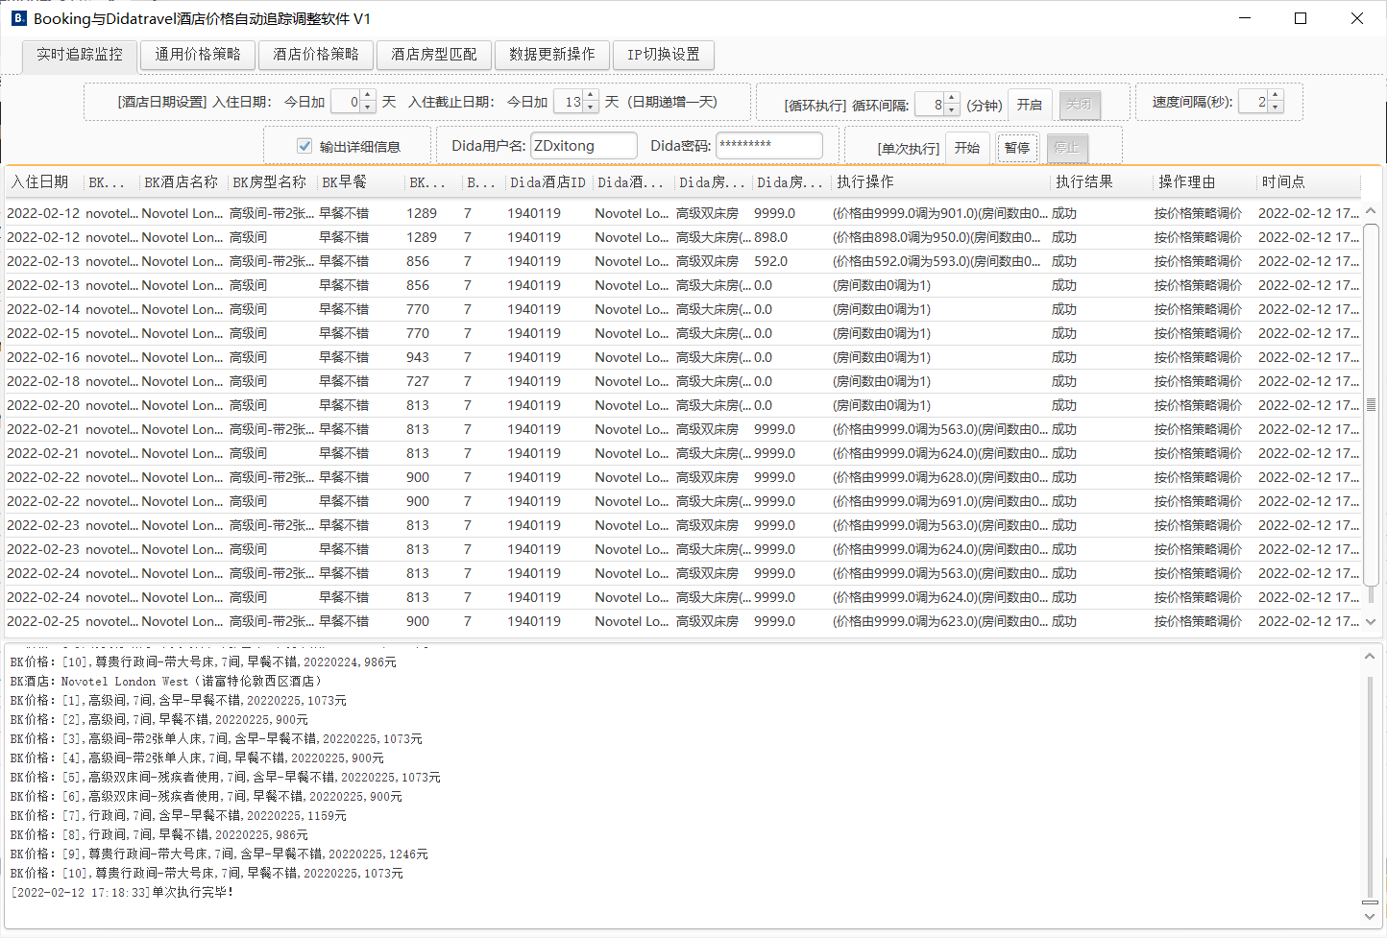Sort by the 时间点 column header
Viewport: 1387px width, 938px height.
1308,182
